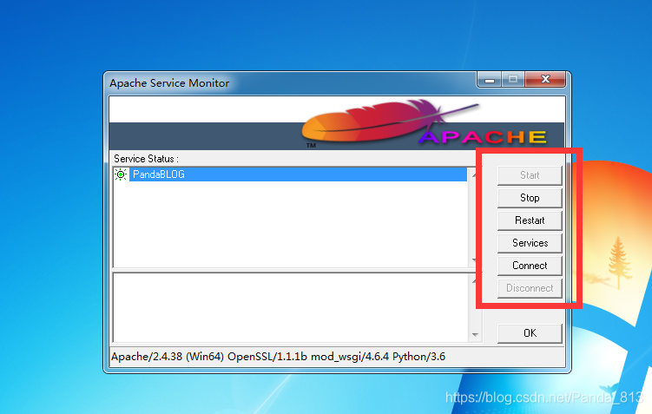The height and width of the screenshot is (414, 652).
Task: Close the Apache Service Monitor window
Action: coord(545,80)
